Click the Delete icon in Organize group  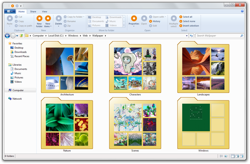(58, 19)
